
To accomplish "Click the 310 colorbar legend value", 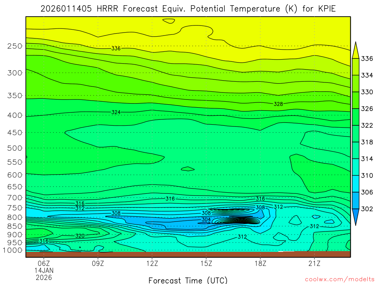I will click(x=367, y=175).
